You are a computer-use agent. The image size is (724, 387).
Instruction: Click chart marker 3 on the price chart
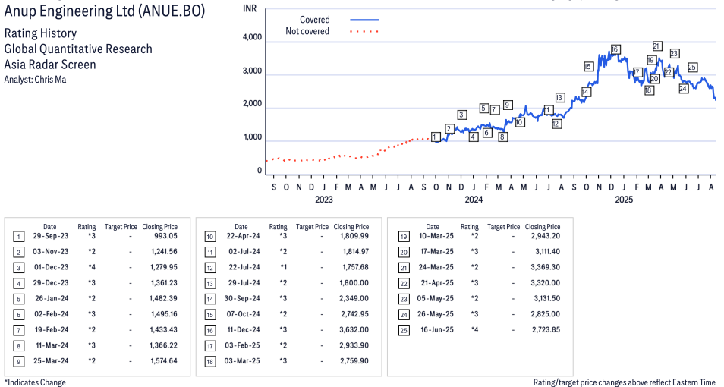461,115
